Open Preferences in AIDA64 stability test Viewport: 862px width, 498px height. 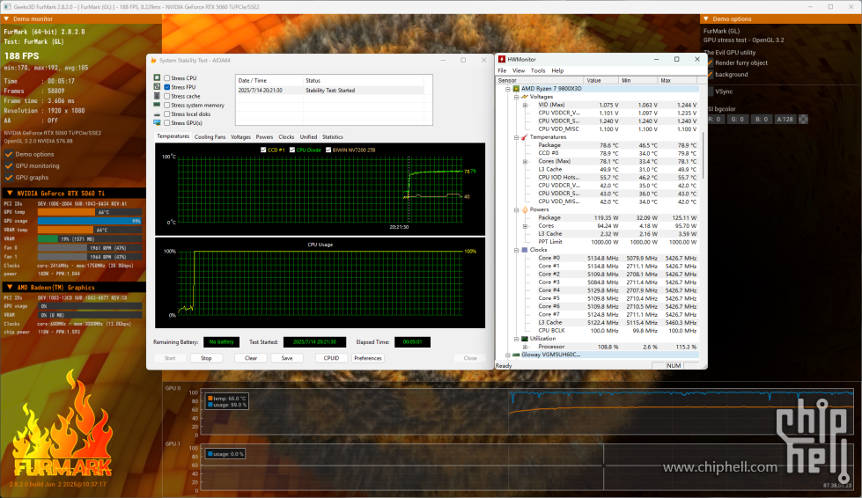[368, 358]
